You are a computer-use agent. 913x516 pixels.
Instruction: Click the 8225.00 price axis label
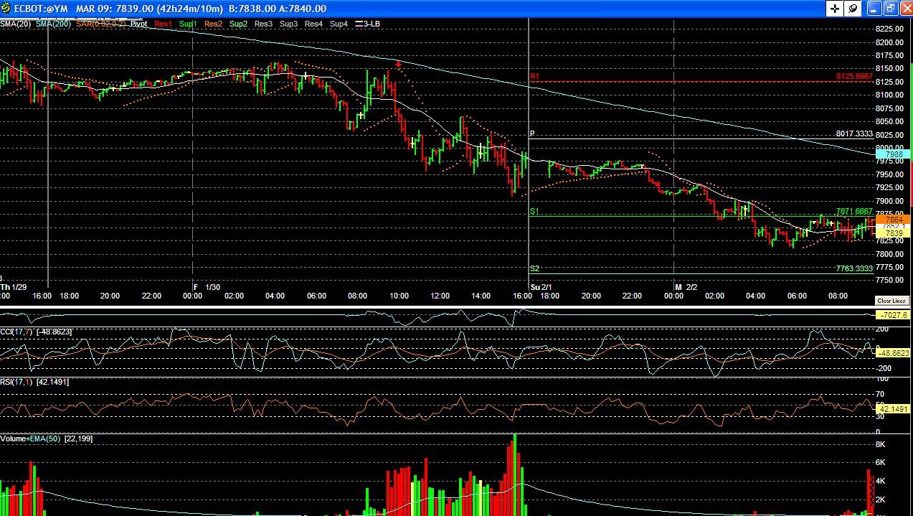coord(889,29)
